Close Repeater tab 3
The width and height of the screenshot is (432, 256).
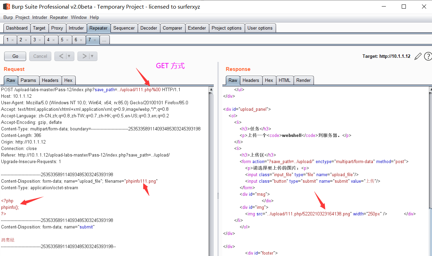[40, 40]
